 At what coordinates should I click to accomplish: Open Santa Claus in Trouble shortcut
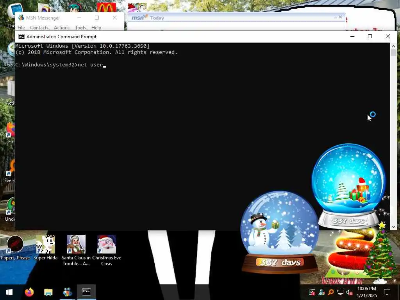(x=76, y=250)
